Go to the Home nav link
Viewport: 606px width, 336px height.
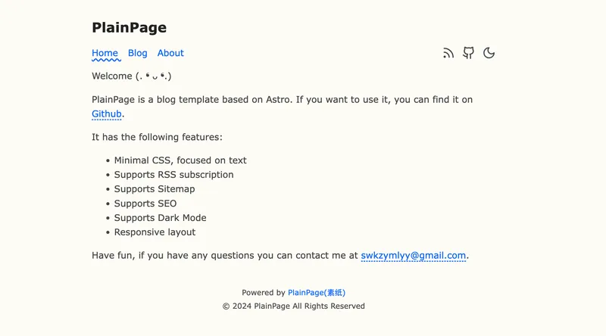(105, 53)
